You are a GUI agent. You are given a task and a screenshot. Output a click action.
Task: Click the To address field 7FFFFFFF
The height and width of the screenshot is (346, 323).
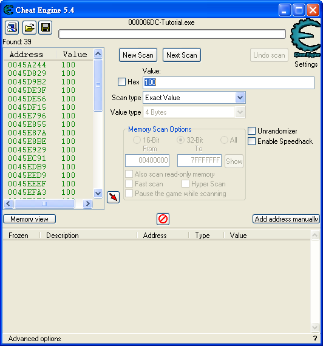point(199,160)
